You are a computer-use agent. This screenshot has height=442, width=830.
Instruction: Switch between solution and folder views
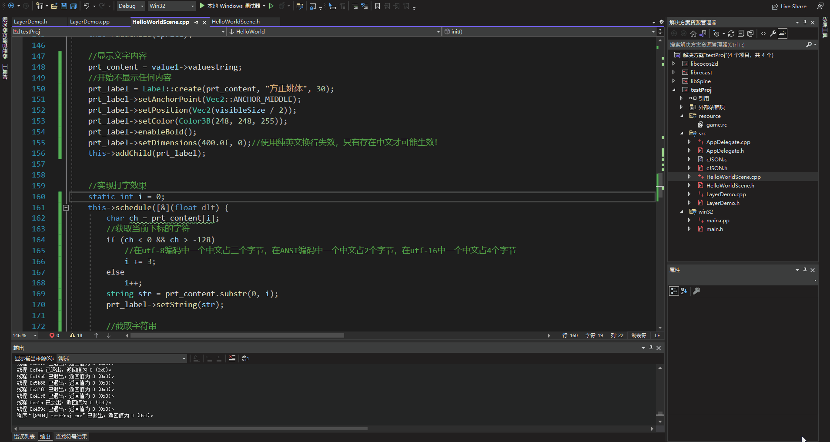(703, 33)
